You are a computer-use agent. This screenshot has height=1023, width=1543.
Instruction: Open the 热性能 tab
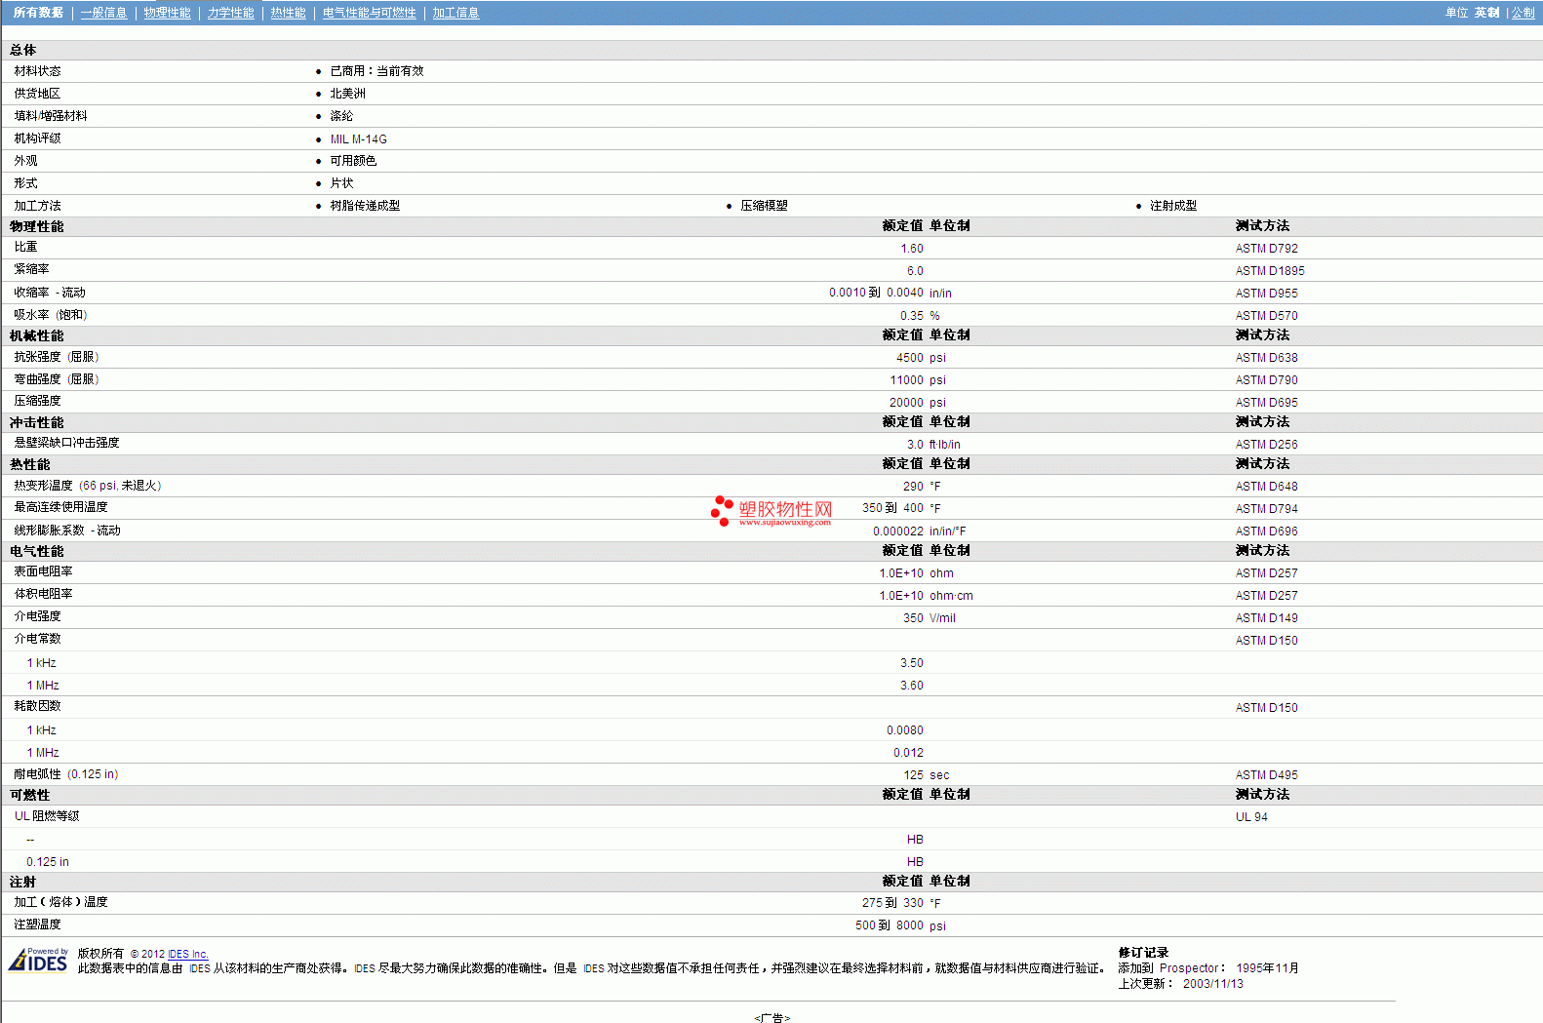tap(288, 13)
